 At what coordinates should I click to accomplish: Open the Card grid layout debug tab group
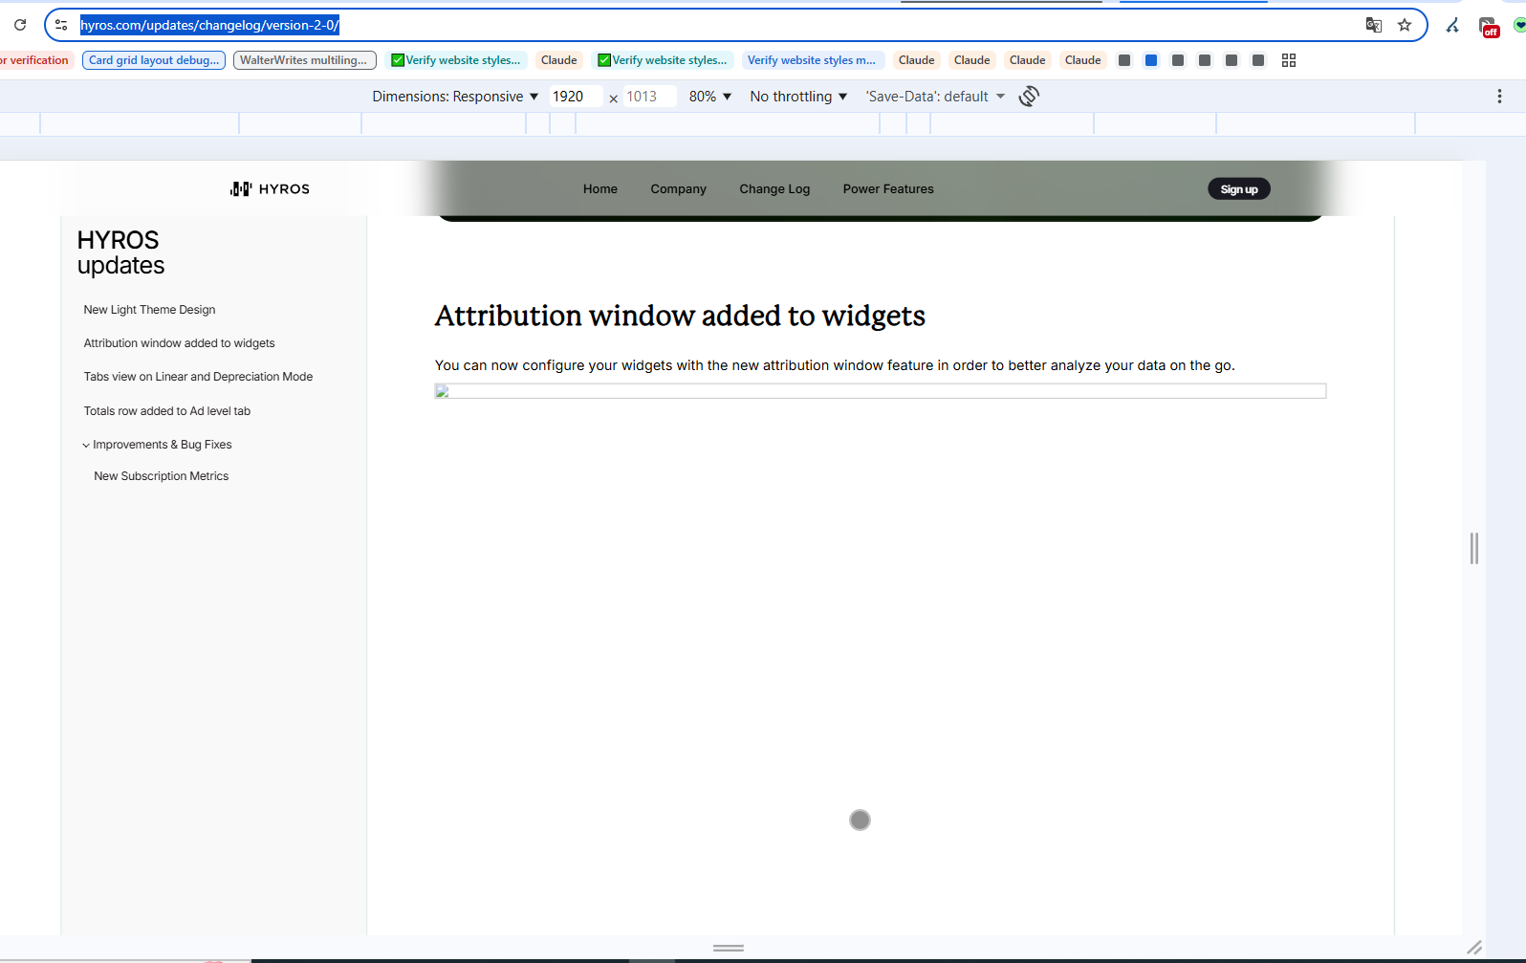coord(154,60)
